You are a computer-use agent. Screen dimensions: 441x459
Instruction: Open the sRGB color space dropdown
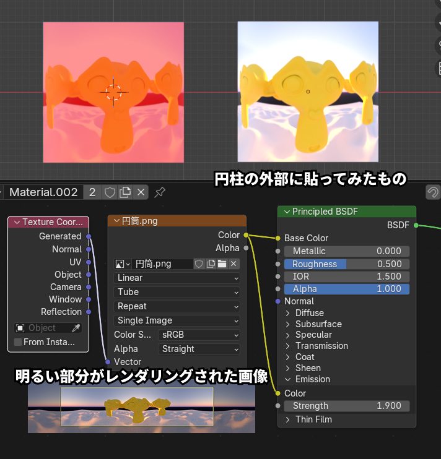point(198,335)
